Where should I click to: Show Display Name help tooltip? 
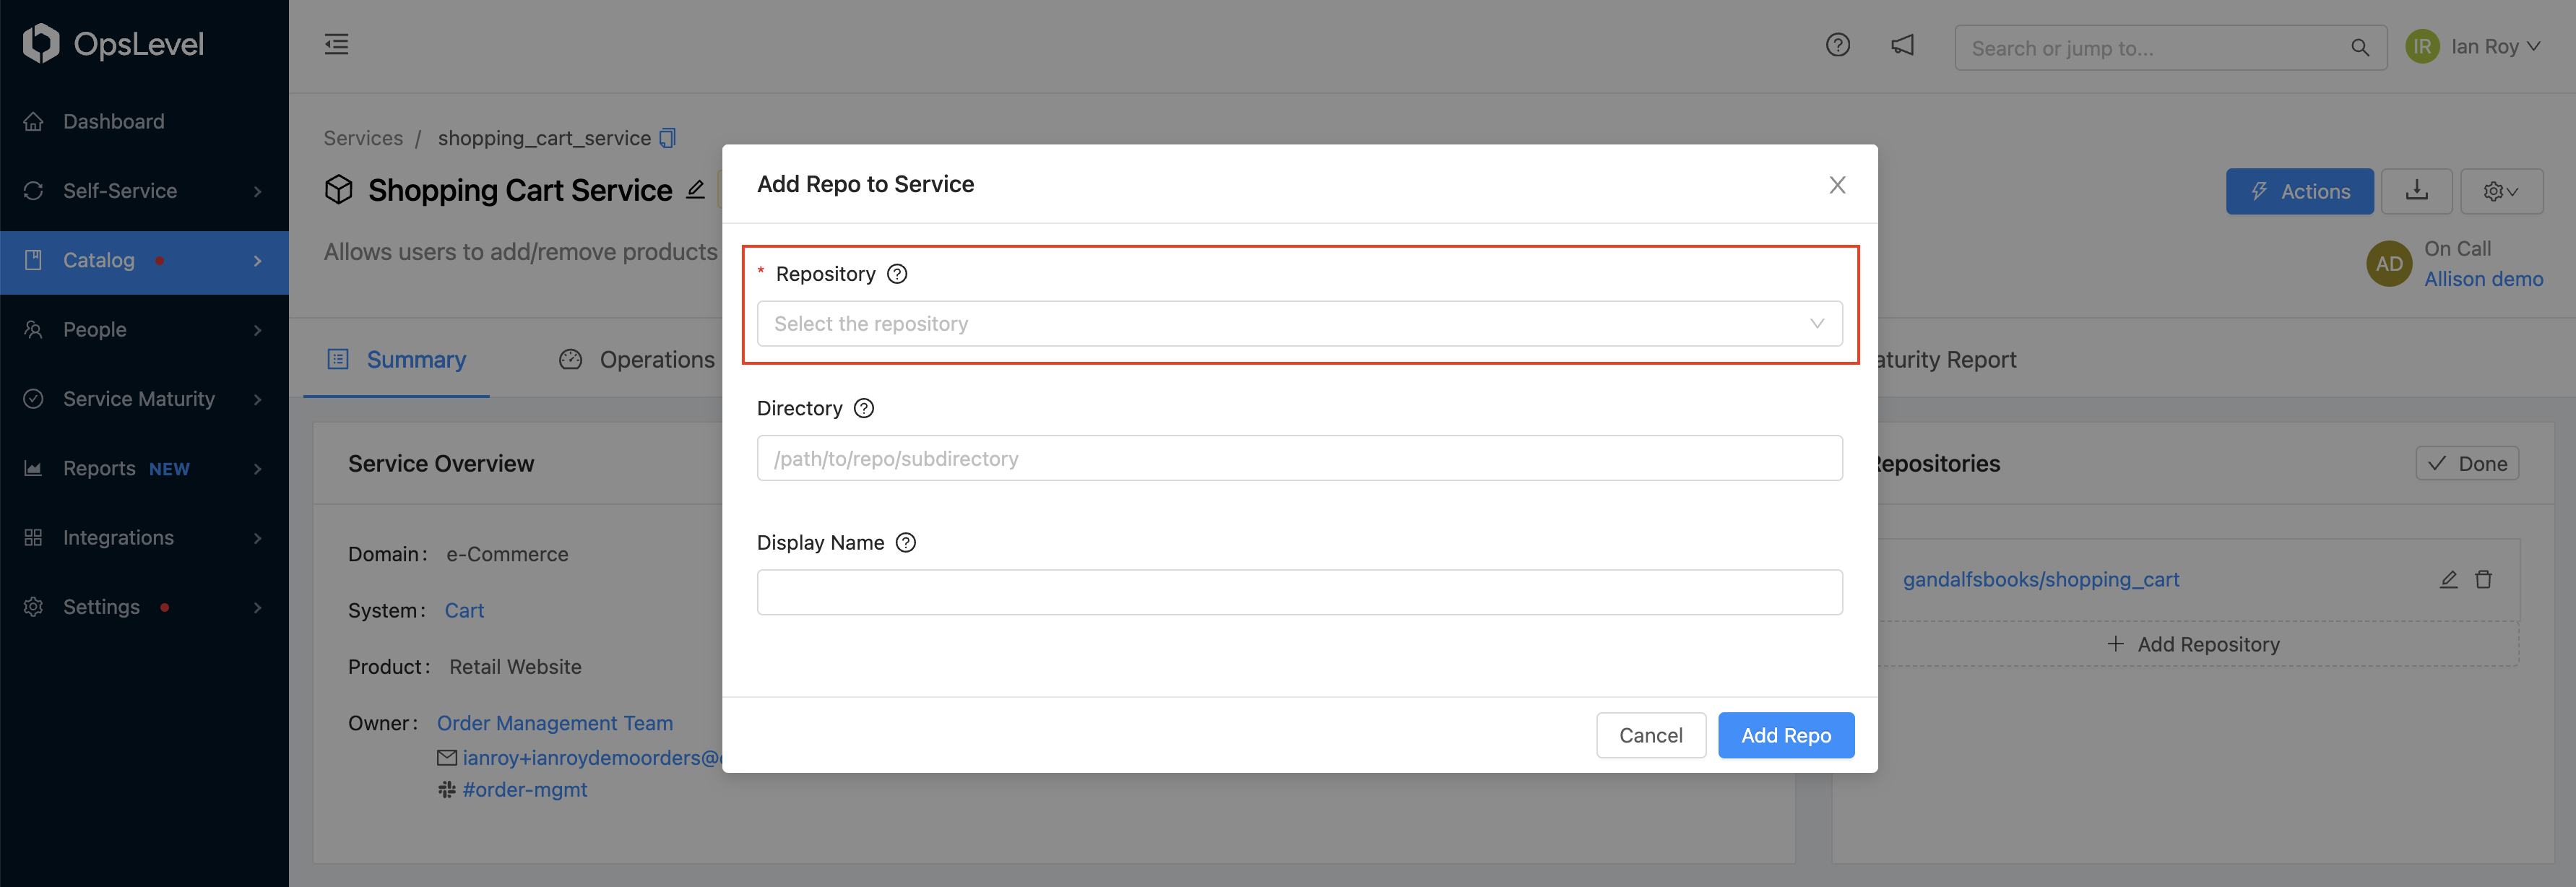905,542
